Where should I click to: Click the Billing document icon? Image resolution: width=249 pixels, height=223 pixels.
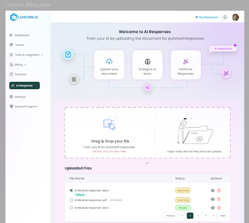point(11,65)
